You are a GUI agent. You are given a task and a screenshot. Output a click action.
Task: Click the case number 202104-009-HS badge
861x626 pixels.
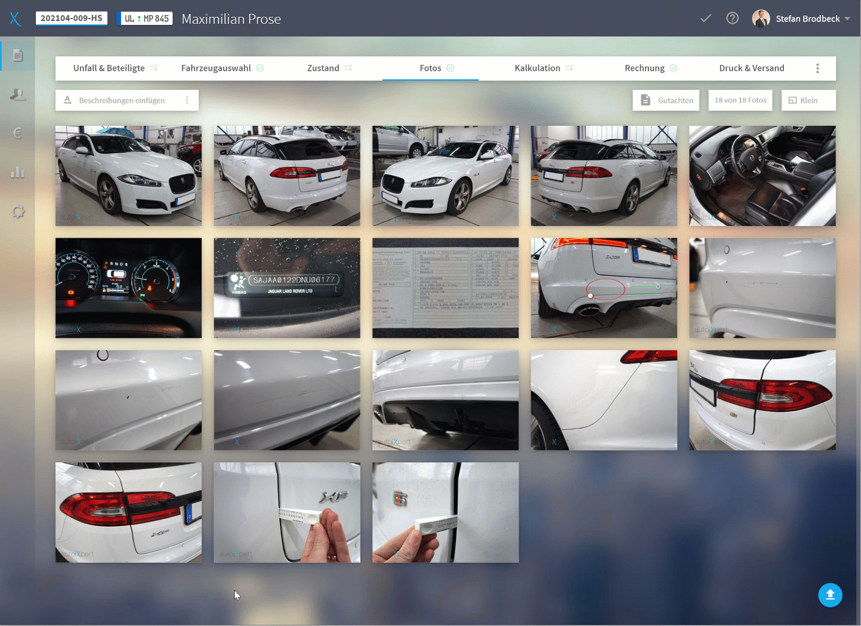(72, 19)
